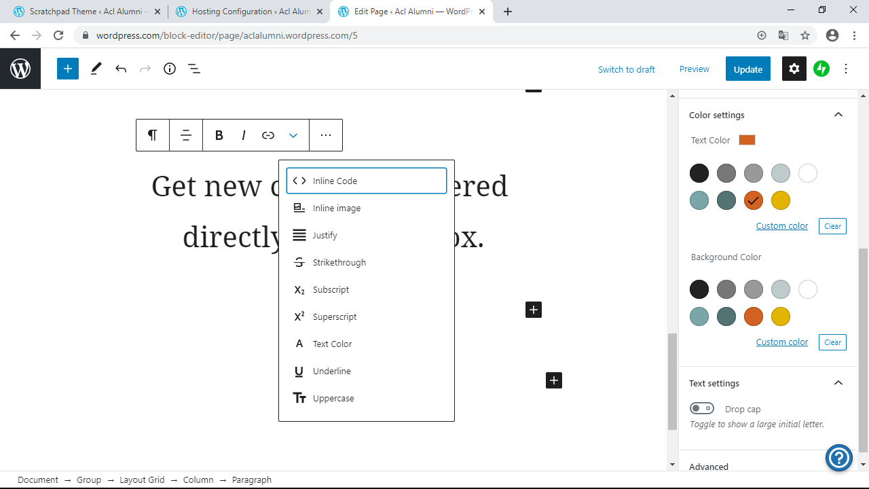Open the Jetpack green lightning icon

coord(821,69)
